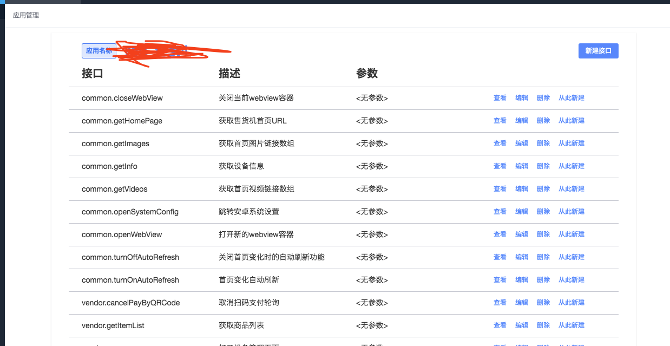Viewport: 670px width, 346px height.
Task: Click 编辑 on the common.turnOnAutoRefresh row
Action: click(522, 280)
